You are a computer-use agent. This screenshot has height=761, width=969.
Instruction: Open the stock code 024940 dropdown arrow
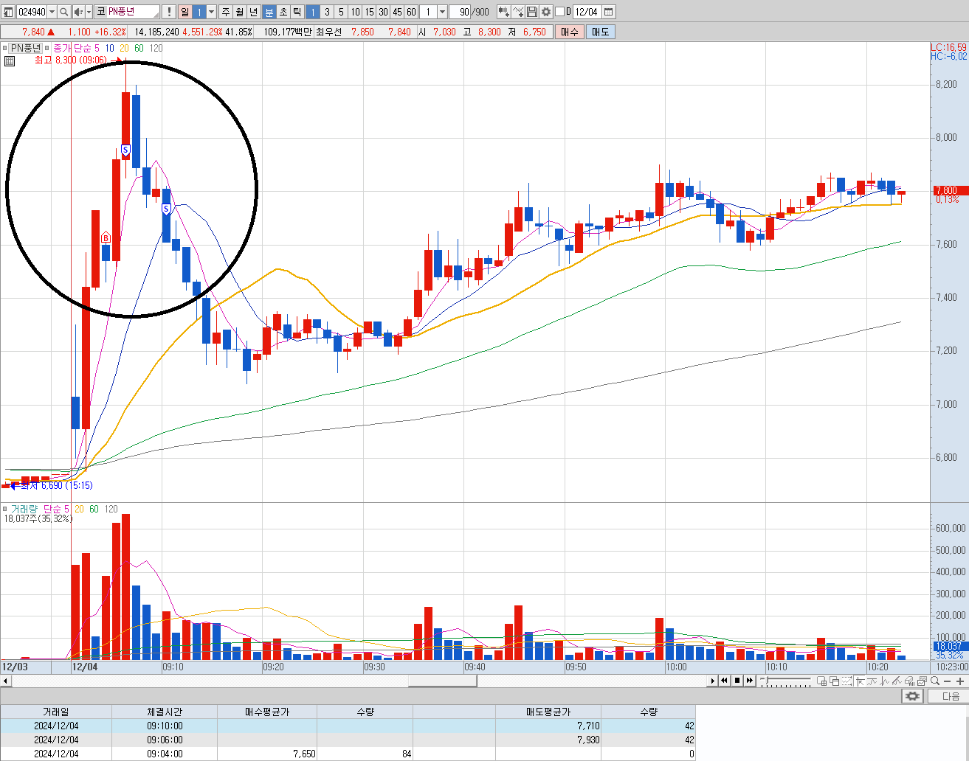[x=52, y=12]
